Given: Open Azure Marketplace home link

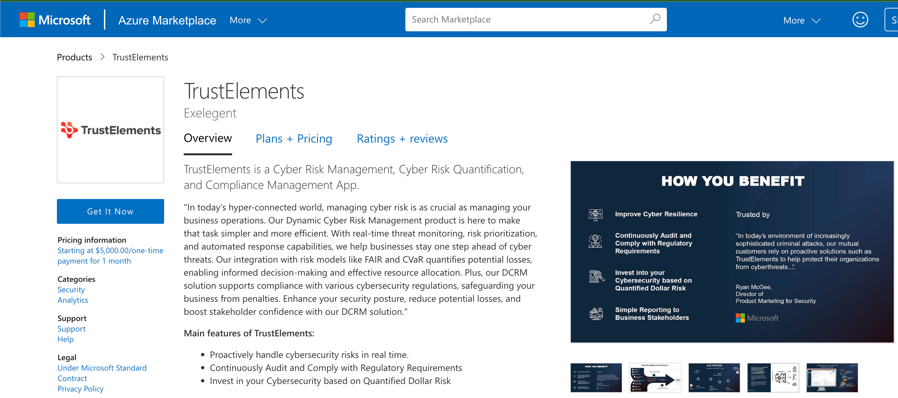Looking at the screenshot, I should click(167, 20).
